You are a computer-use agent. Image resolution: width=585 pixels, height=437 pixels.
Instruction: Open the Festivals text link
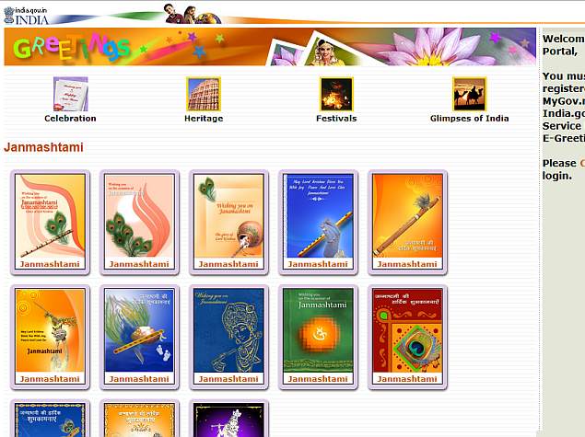coord(336,119)
